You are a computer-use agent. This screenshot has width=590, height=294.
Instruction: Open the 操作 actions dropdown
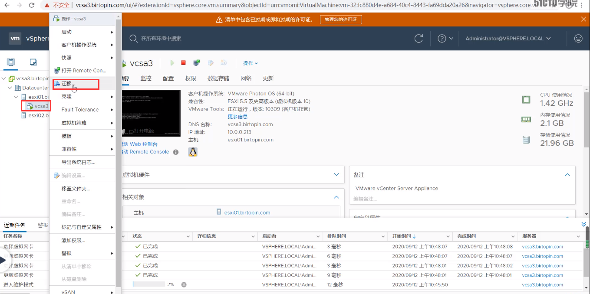[x=251, y=63]
